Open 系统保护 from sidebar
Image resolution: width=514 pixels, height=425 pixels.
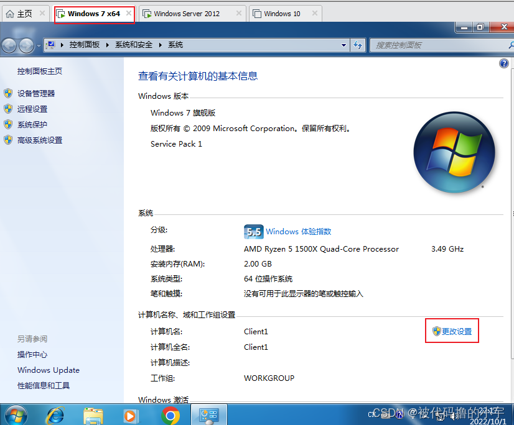pos(32,124)
